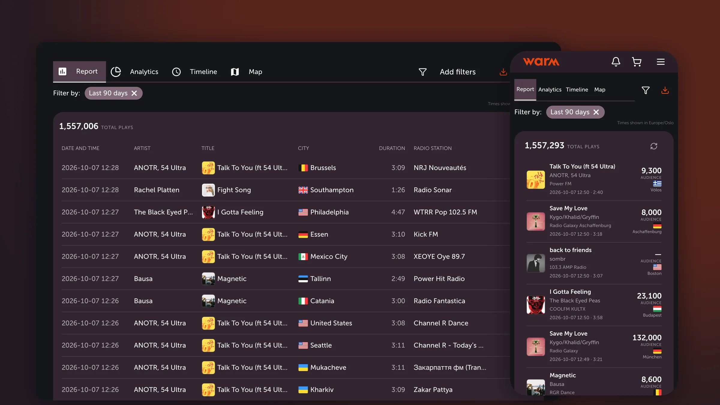Click the I Gotta Feeling thumbnail in table

tap(208, 212)
